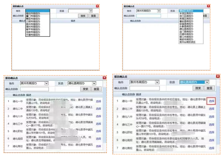Click the red-outlined 选择 link for 德化一中

pos(211,101)
